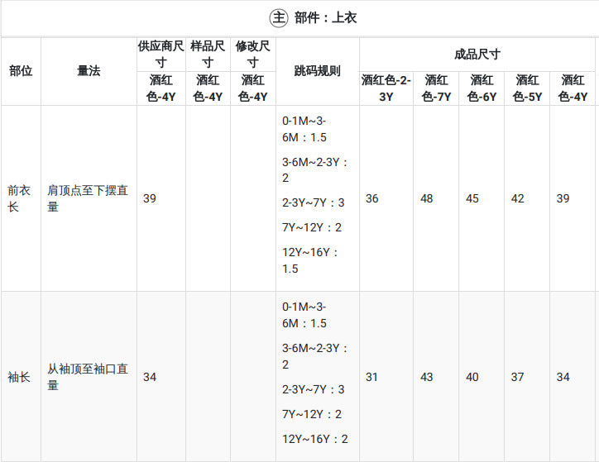This screenshot has width=599, height=462.
Task: Click empty 修改尺寸 cell in 袖长 row
Action: [253, 377]
